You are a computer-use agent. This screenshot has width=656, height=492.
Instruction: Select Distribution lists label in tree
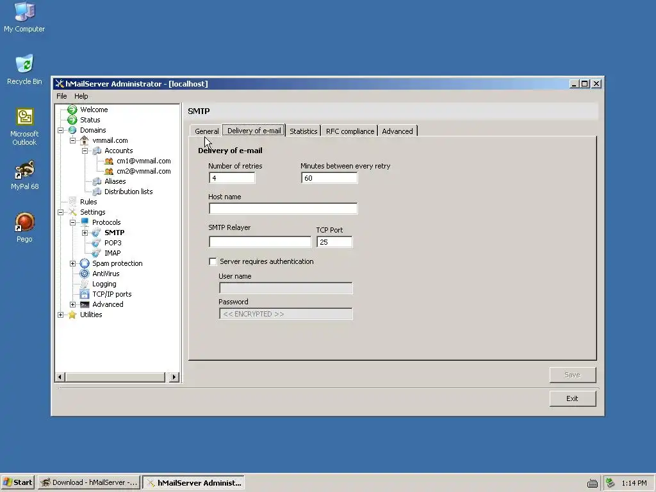[128, 192]
